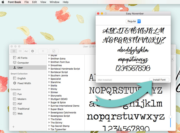Viewport: 180px width, 133px height.
Task: Select User in sidebar
Action: [28, 68]
